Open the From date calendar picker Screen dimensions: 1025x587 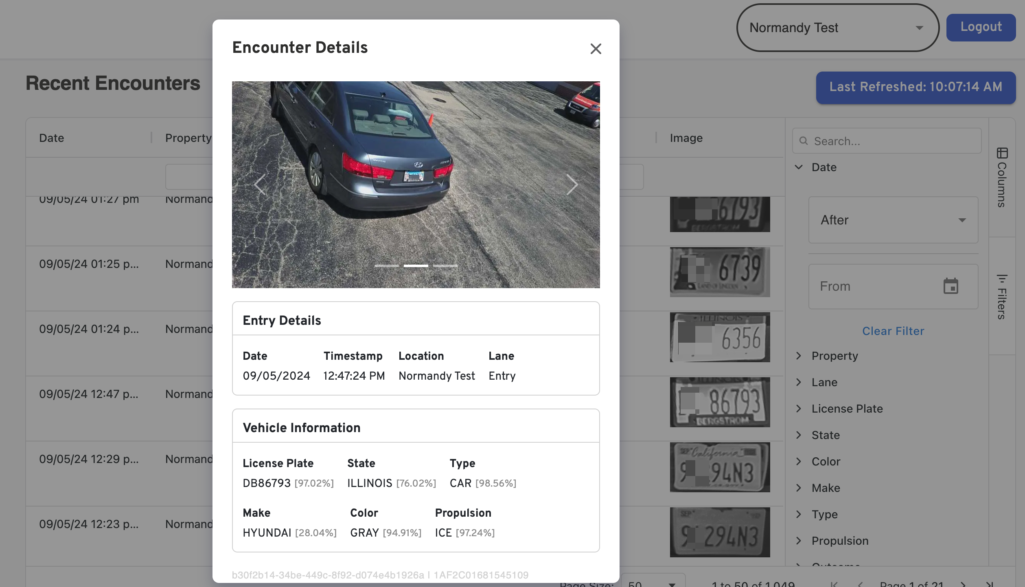point(951,286)
